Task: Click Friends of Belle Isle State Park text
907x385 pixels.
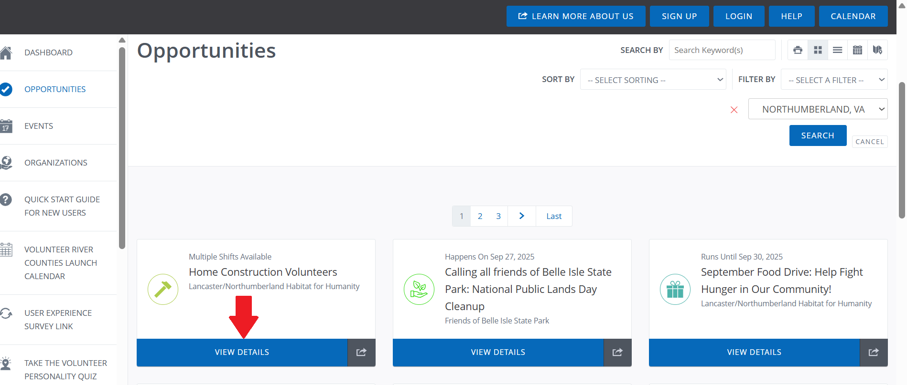Action: point(497,321)
